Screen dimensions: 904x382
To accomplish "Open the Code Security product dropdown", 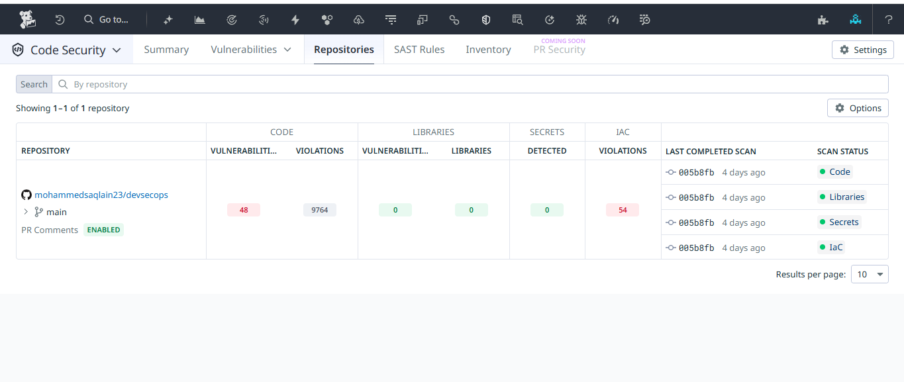I will (67, 50).
